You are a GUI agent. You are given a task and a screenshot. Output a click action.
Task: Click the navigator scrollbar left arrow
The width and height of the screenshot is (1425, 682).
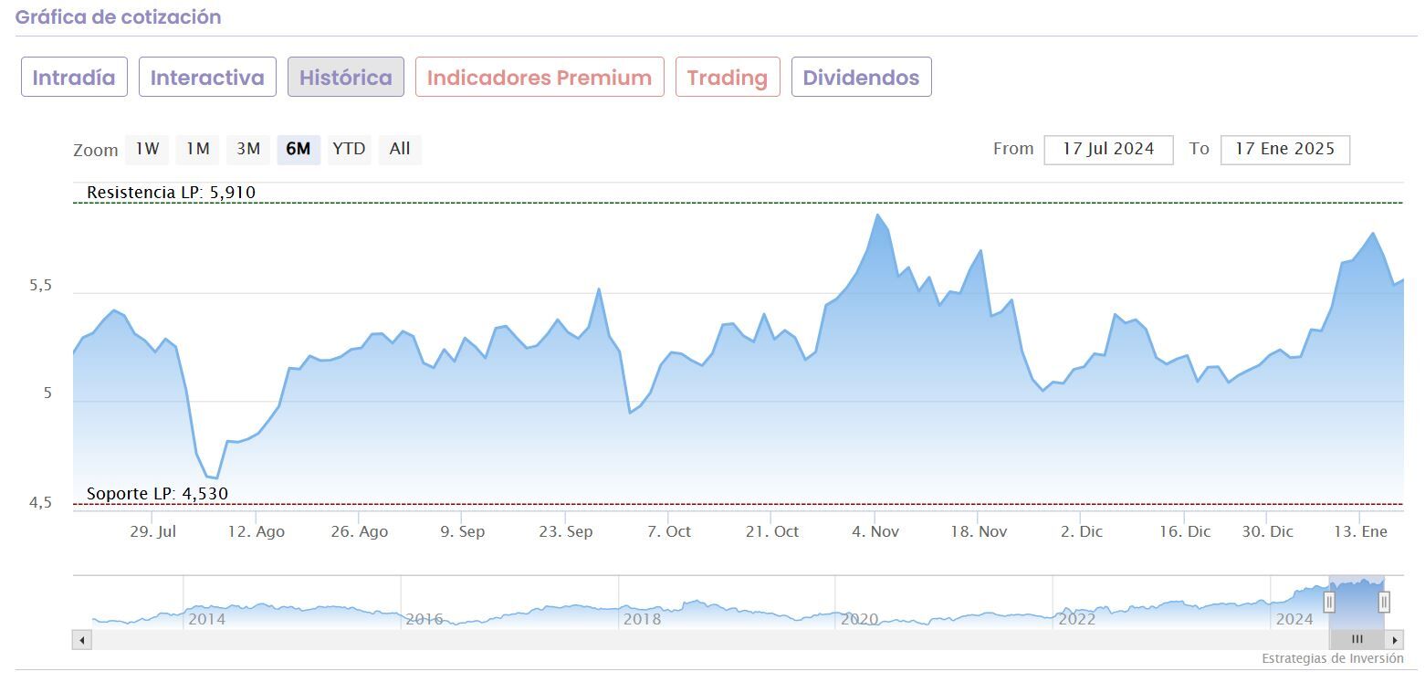(x=82, y=640)
